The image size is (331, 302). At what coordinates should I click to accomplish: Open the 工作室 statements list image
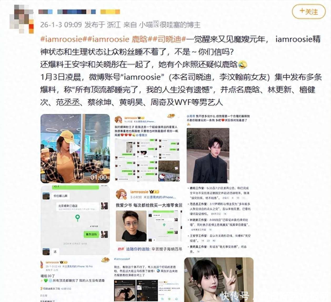219,220
